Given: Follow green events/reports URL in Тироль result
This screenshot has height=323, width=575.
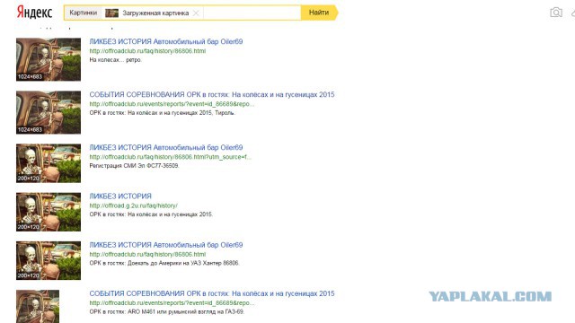Looking at the screenshot, I should [x=172, y=104].
